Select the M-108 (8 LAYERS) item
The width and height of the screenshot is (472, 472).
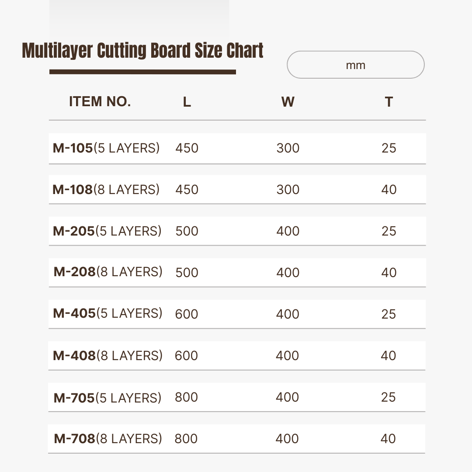[106, 190]
